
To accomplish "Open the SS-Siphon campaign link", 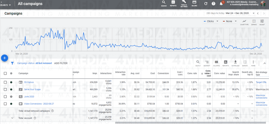I will tap(29, 82).
